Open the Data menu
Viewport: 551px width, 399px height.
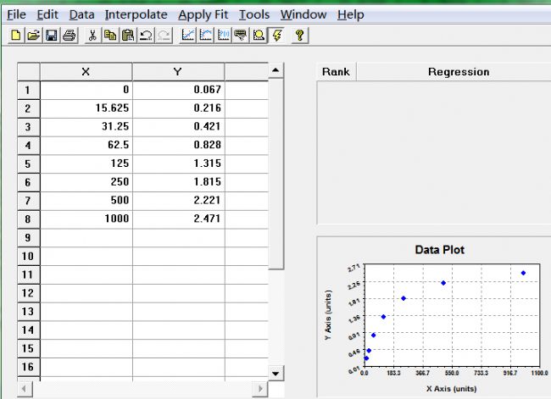pyautogui.click(x=81, y=14)
